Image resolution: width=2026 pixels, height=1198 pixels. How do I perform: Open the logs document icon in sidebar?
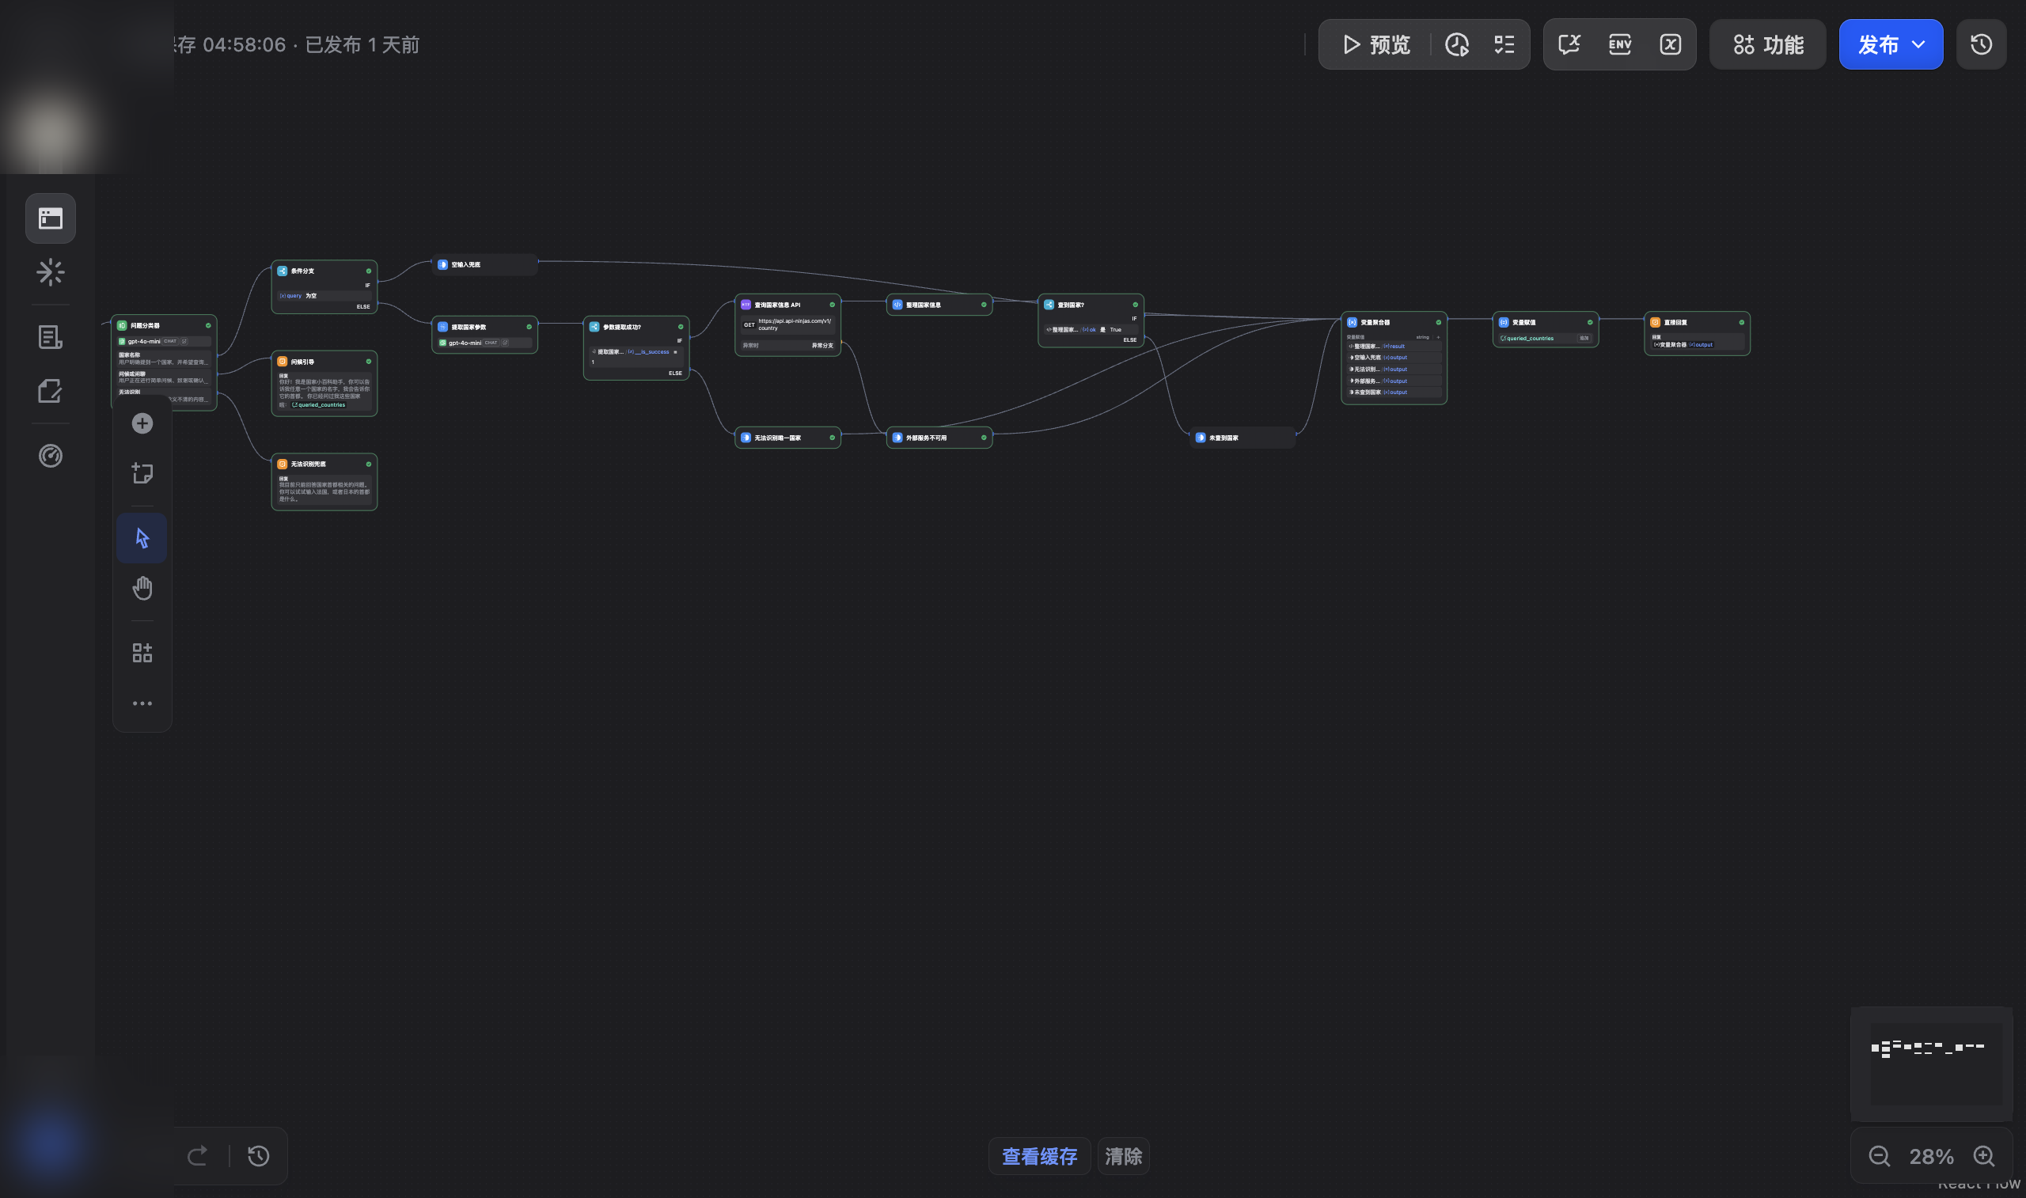coord(51,337)
